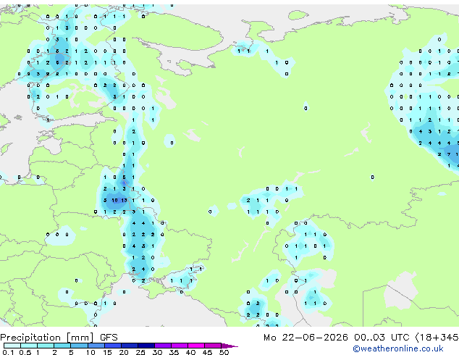
Task: Select the 10–15 mm legend color swatch
Action: (96, 346)
